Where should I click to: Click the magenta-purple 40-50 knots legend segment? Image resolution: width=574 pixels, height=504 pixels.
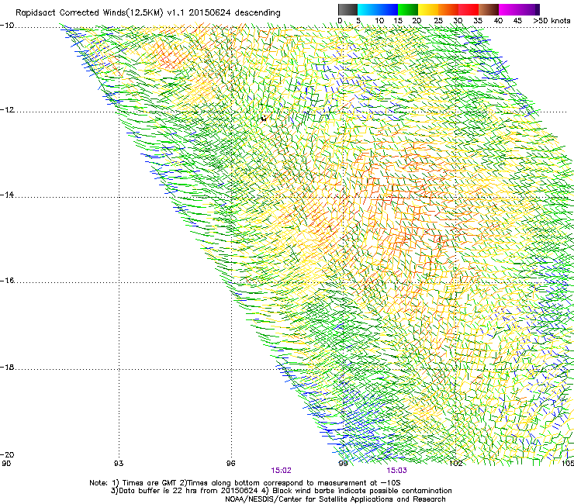pos(519,9)
